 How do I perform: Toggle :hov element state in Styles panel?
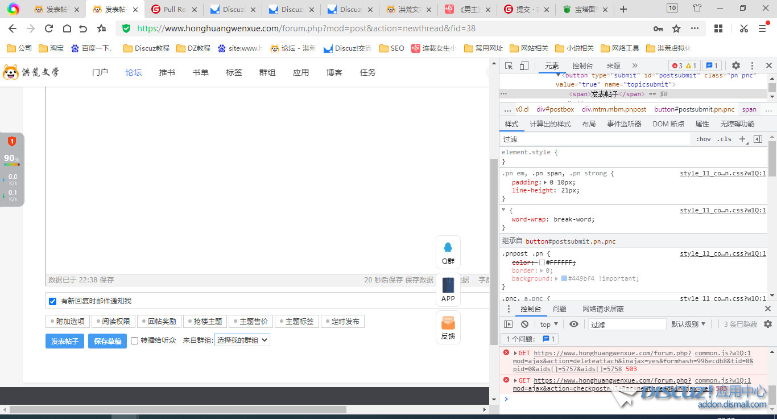(704, 139)
